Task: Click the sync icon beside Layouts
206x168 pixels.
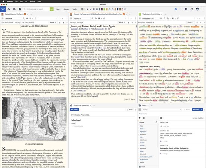Action: click(192, 9)
